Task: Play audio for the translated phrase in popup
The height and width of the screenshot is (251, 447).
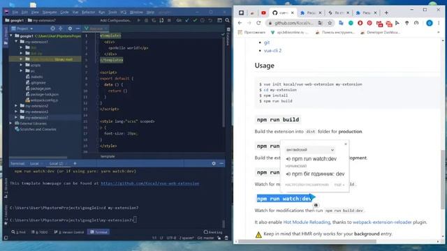Action: pyautogui.click(x=288, y=174)
